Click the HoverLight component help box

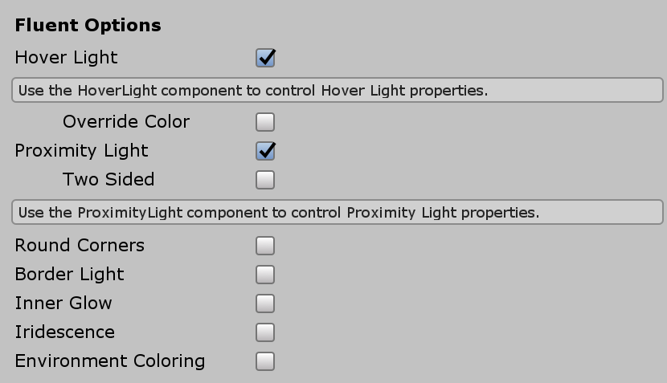coord(337,91)
